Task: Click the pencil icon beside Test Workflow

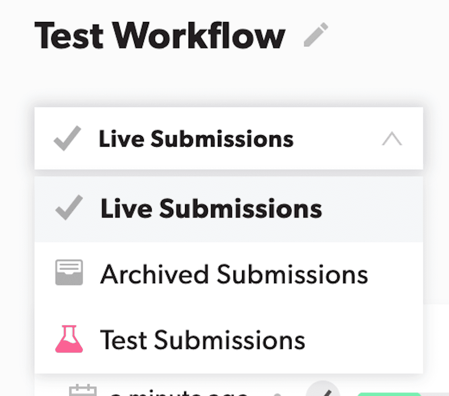Action: click(x=316, y=36)
